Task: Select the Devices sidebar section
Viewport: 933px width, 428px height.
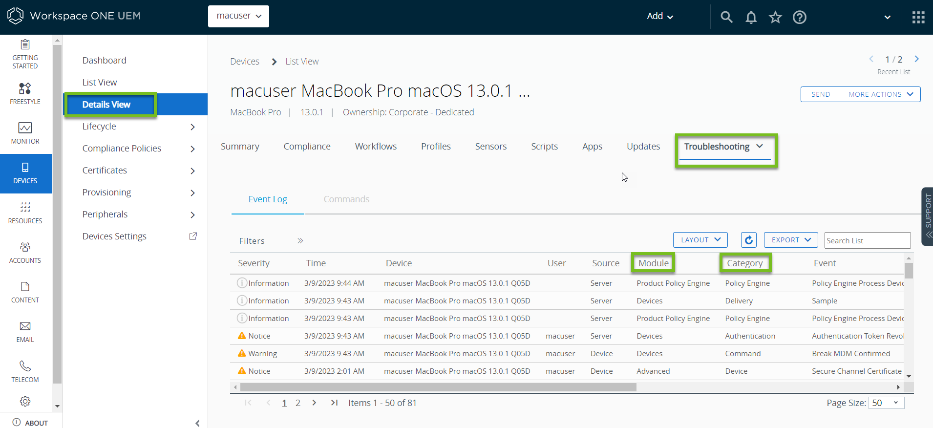Action: click(x=25, y=173)
